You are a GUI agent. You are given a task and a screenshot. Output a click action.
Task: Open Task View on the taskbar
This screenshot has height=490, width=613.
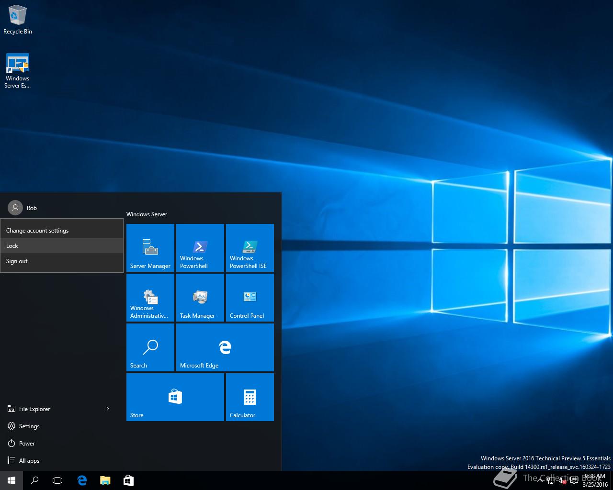[x=57, y=480]
